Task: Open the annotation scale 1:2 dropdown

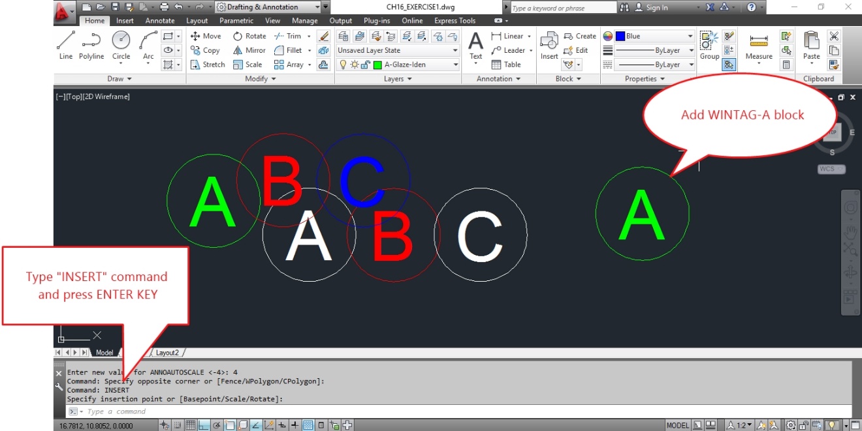Action: point(746,424)
